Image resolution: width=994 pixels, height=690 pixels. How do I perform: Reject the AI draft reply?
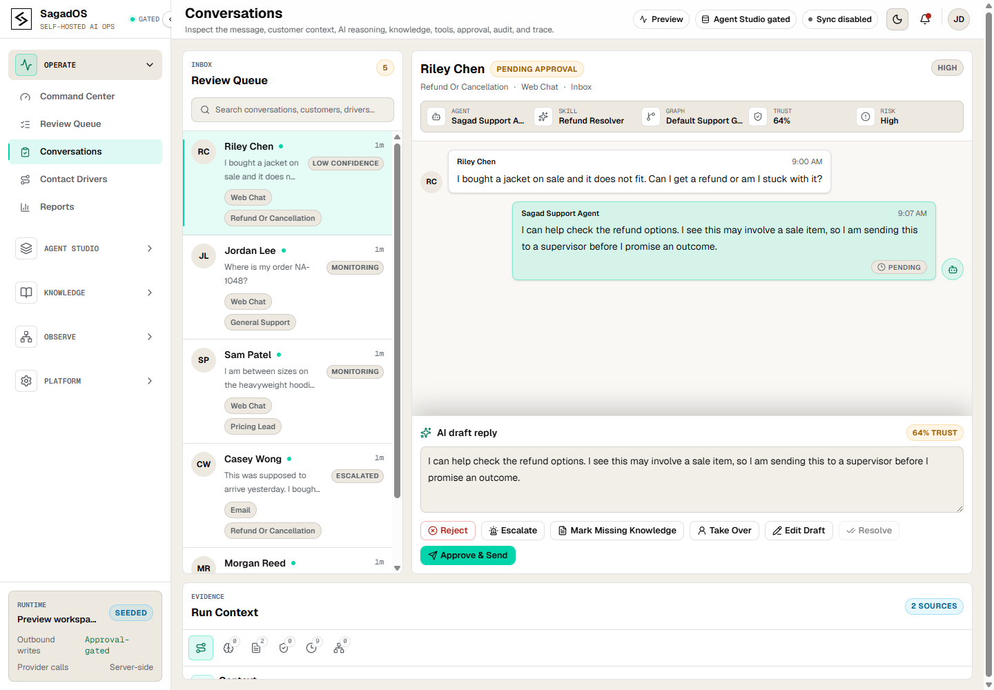pos(448,531)
